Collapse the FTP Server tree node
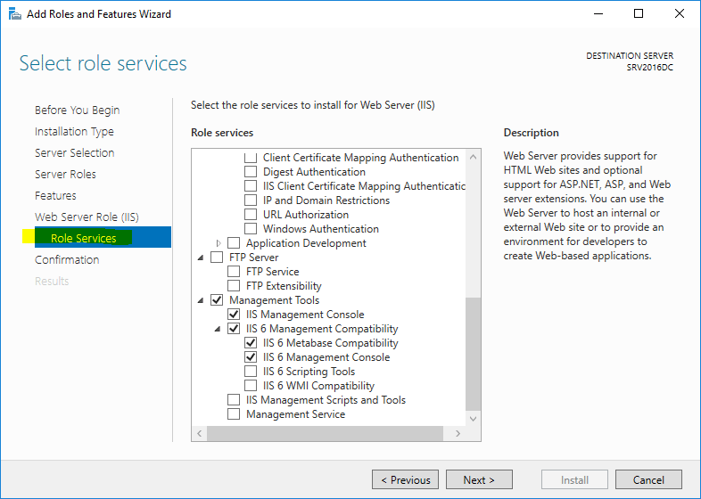Screen dimensions: 701x499 pos(202,258)
